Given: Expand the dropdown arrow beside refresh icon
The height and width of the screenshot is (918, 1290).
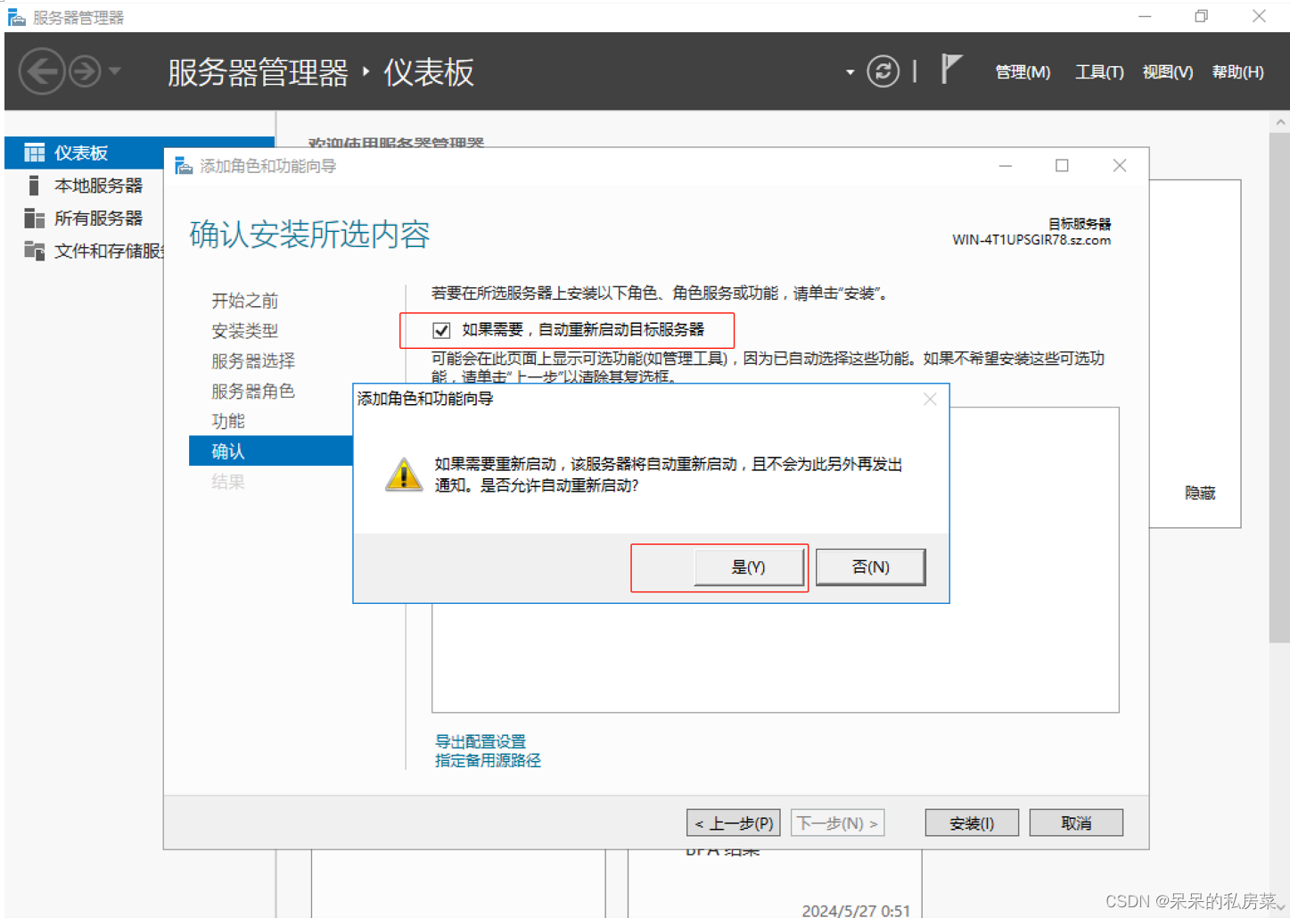Looking at the screenshot, I should pos(850,72).
